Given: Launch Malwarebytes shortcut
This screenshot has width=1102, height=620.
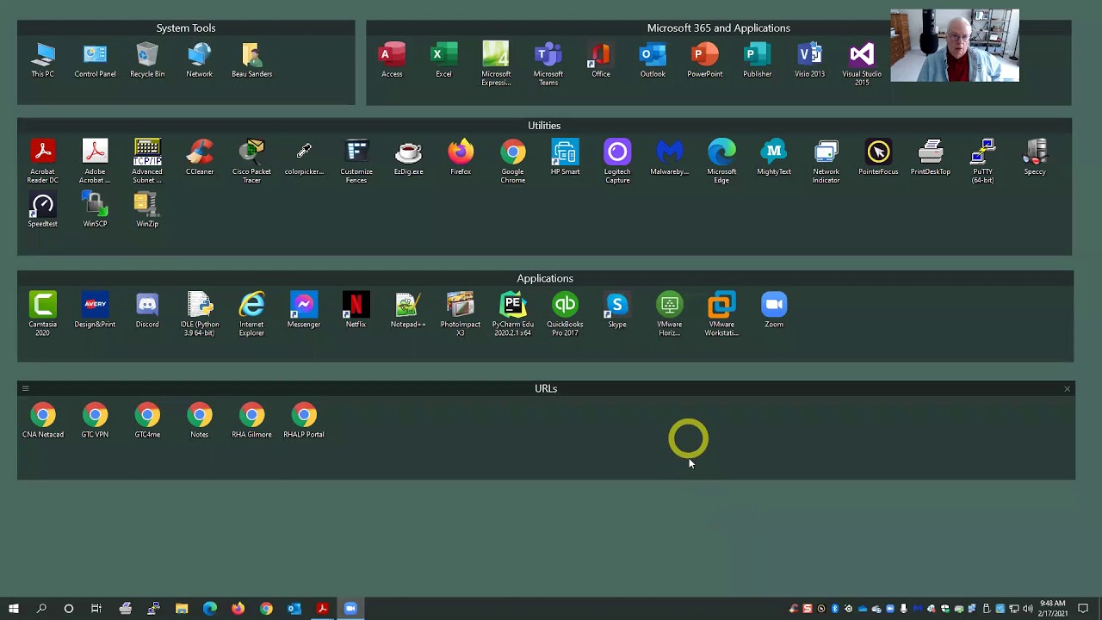Looking at the screenshot, I should [669, 158].
